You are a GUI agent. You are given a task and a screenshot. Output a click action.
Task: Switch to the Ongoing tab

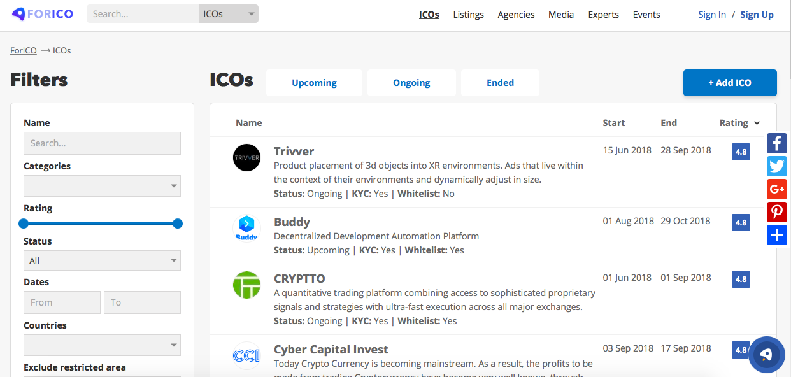pos(411,83)
